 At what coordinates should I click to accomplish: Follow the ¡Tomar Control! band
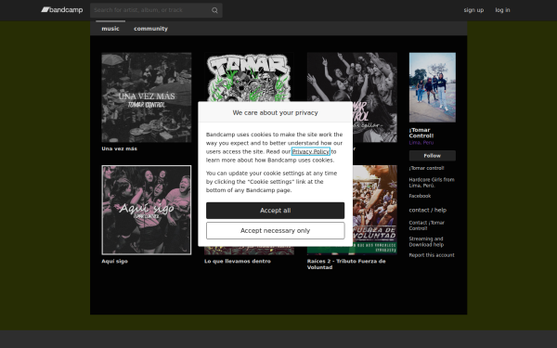pyautogui.click(x=433, y=156)
